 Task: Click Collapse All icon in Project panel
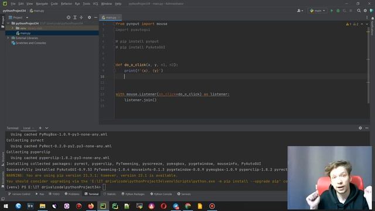tap(81, 18)
